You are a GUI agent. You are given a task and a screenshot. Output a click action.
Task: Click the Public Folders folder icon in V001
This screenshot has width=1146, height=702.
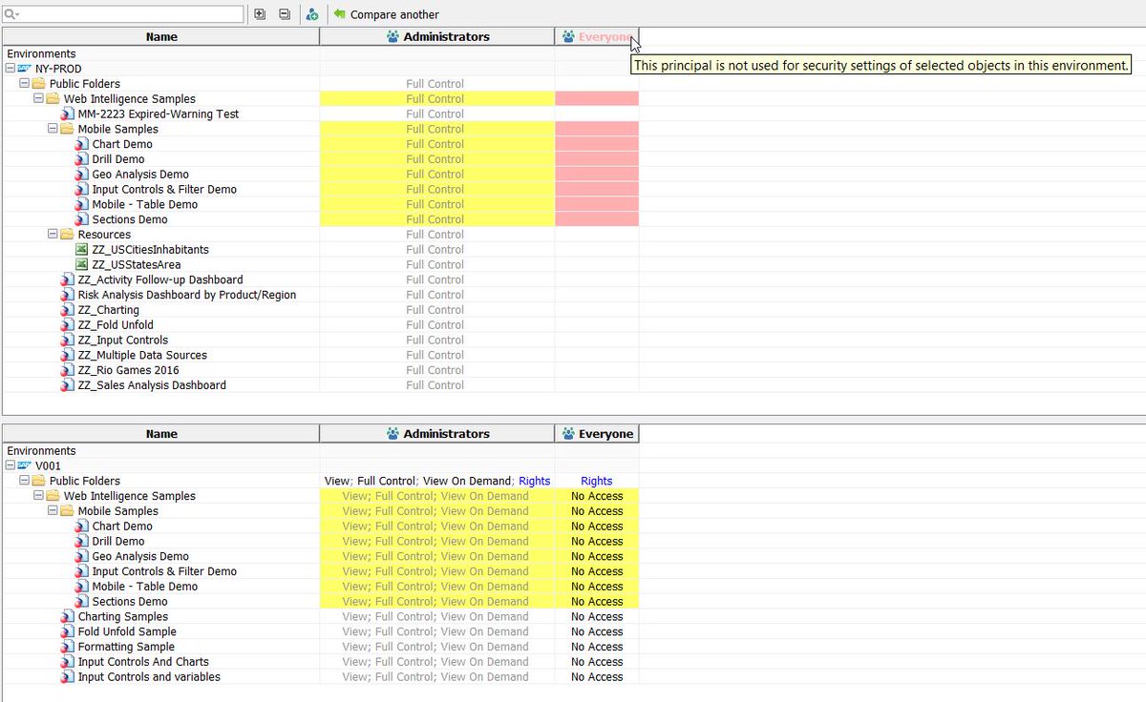pyautogui.click(x=39, y=481)
